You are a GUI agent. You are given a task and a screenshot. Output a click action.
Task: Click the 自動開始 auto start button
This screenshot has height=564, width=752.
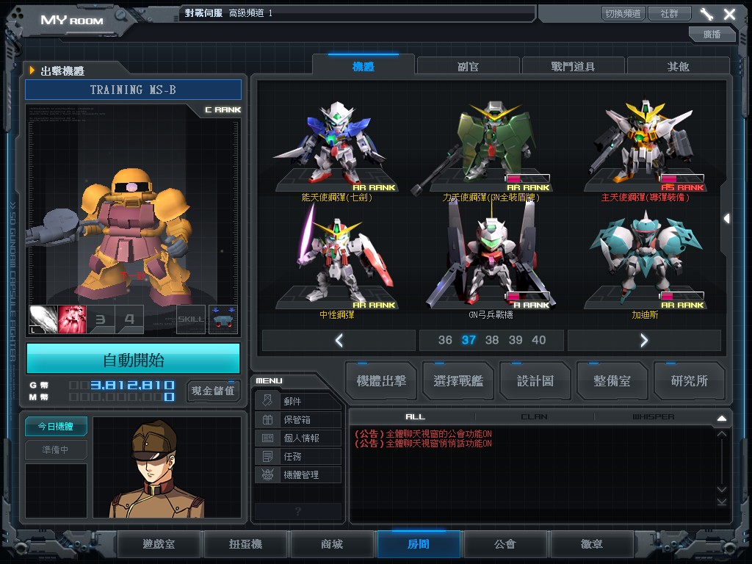(x=134, y=358)
